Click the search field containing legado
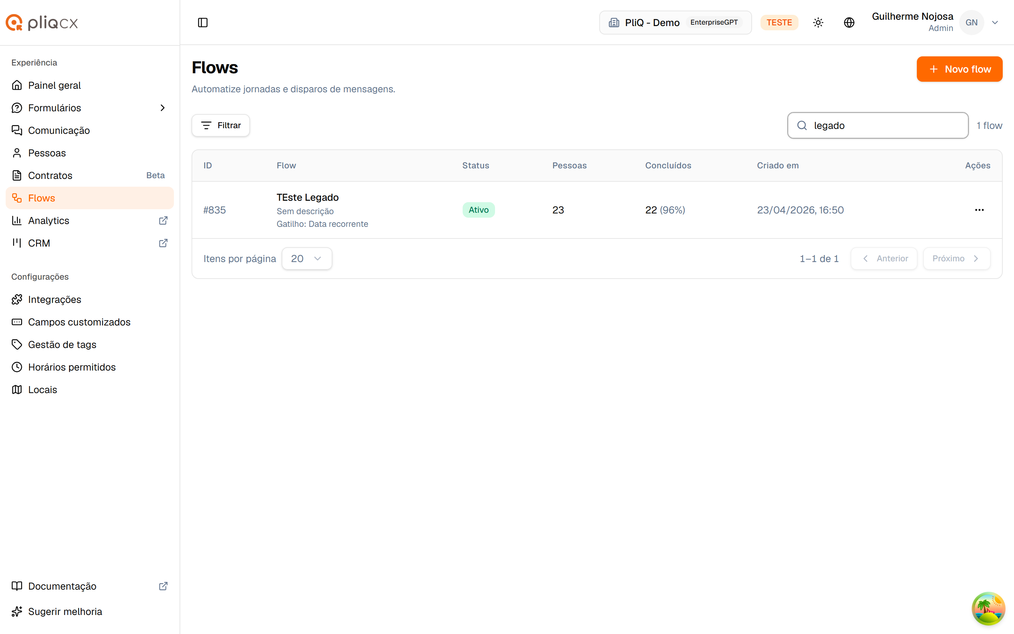The image size is (1014, 634). coord(877,125)
